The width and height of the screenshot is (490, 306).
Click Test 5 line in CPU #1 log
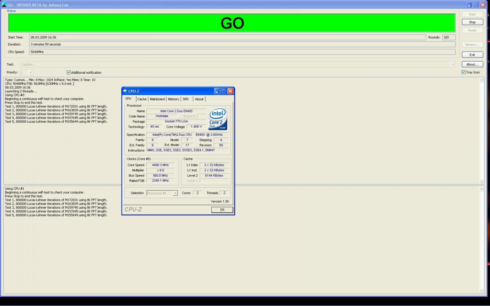[x=56, y=215]
